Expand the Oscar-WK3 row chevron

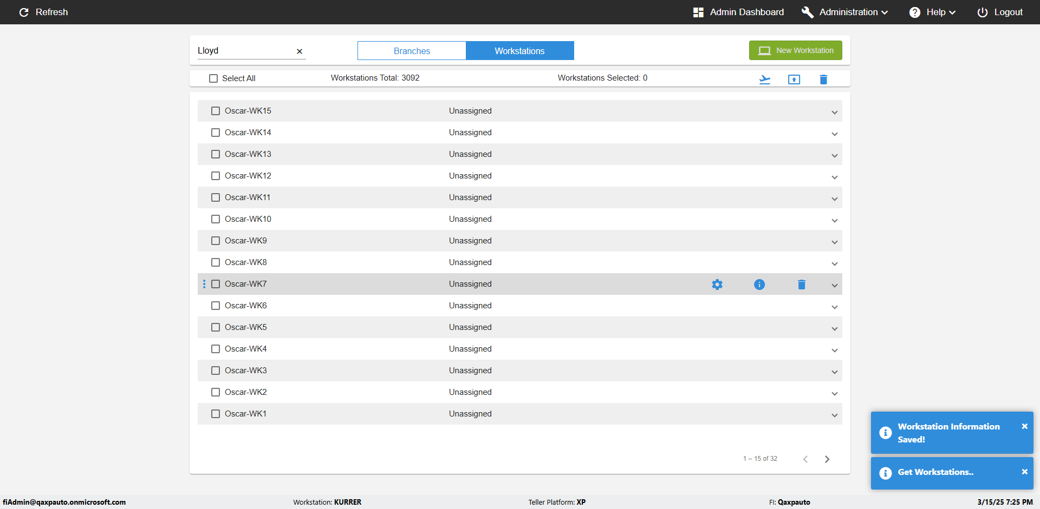pyautogui.click(x=835, y=372)
